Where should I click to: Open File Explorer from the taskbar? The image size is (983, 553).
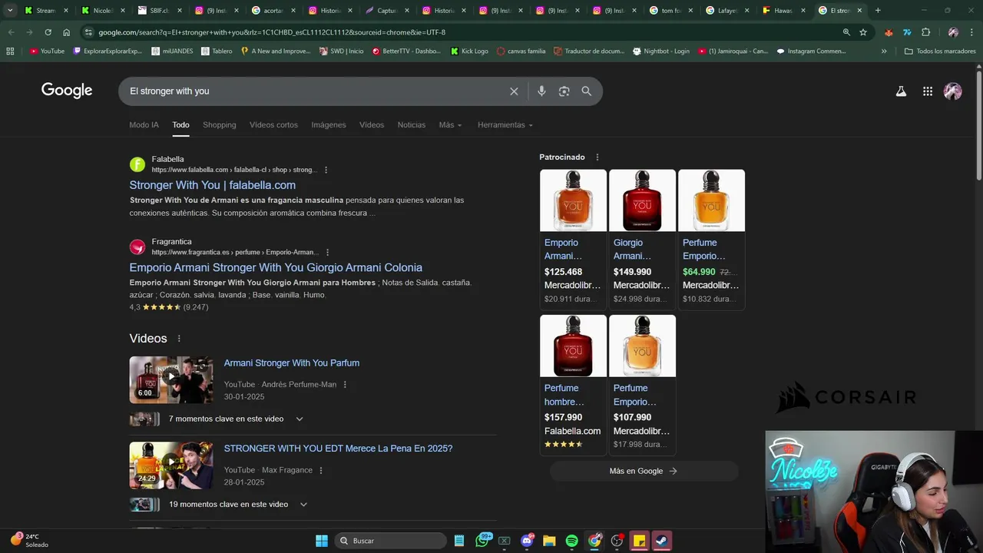(549, 541)
